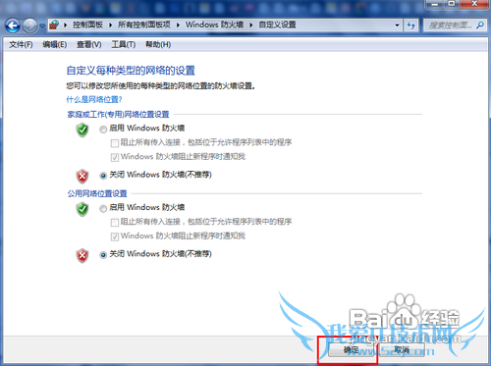Open the 帮助(H) menu
491x366 pixels.
click(158, 44)
